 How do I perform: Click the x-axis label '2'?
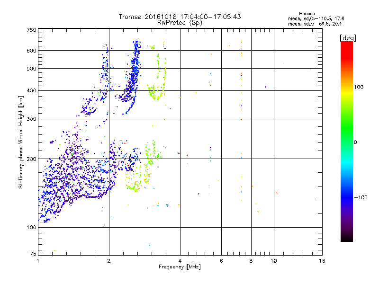point(109,261)
